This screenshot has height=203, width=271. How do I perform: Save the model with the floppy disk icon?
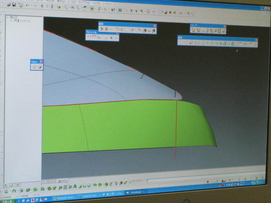pyautogui.click(x=14, y=5)
